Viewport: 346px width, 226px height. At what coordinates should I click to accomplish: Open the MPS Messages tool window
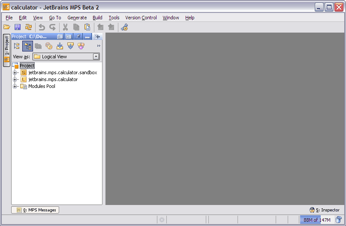coord(35,210)
